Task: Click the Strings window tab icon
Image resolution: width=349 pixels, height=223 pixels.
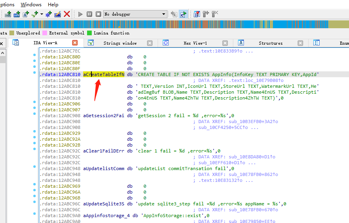Action: click(91, 43)
